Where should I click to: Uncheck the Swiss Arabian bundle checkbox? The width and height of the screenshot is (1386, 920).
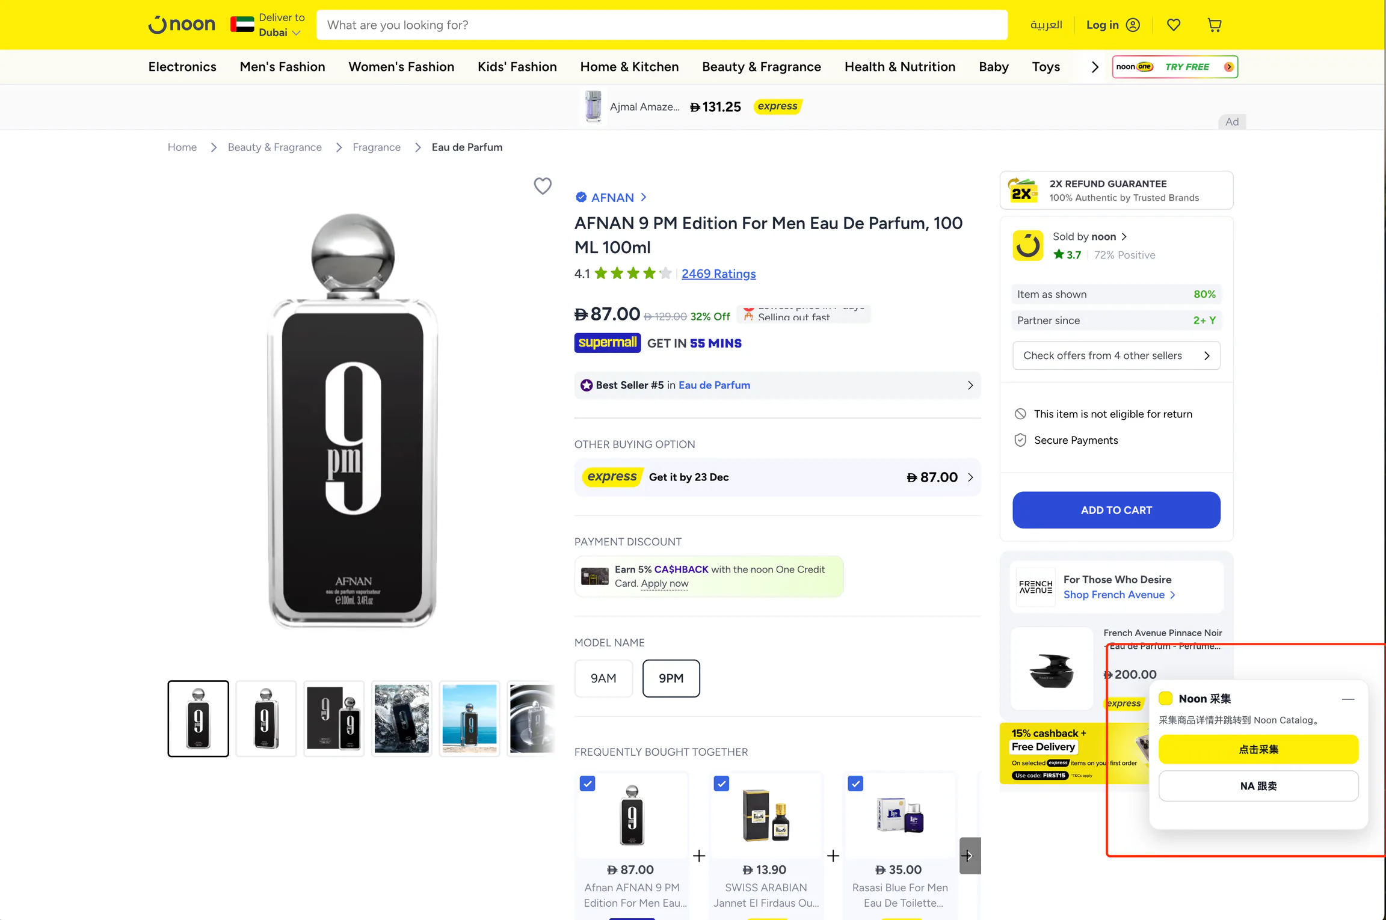[x=721, y=783]
